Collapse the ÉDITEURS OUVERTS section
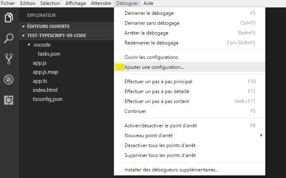 [23, 26]
